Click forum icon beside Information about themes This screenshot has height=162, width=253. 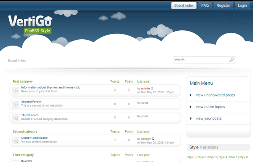pos(16,90)
